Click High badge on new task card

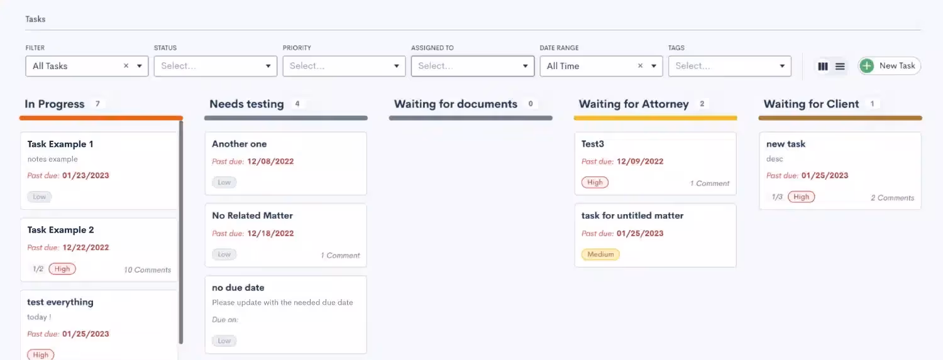[x=802, y=197]
